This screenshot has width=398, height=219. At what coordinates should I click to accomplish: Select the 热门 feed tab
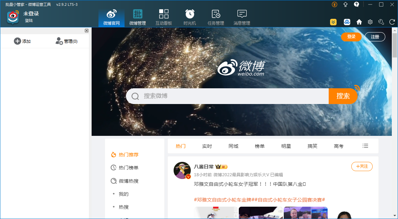pyautogui.click(x=181, y=146)
